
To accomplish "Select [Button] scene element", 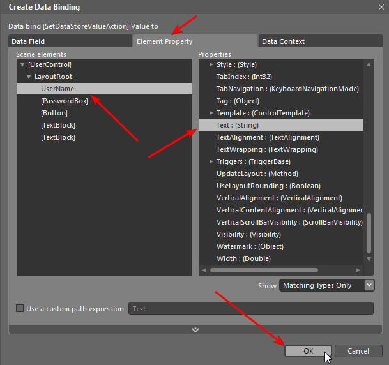I will [x=105, y=113].
